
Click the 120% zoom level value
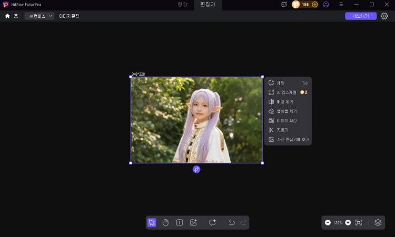338,223
